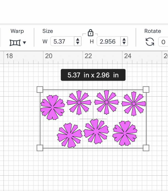Image resolution: width=168 pixels, height=191 pixels.
Task: Increase height using the up stepper arrow
Action: pyautogui.click(x=124, y=40)
